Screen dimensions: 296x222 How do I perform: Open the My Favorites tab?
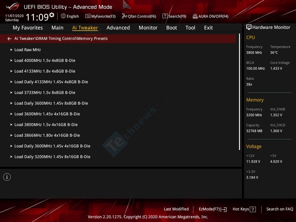[x=28, y=28]
